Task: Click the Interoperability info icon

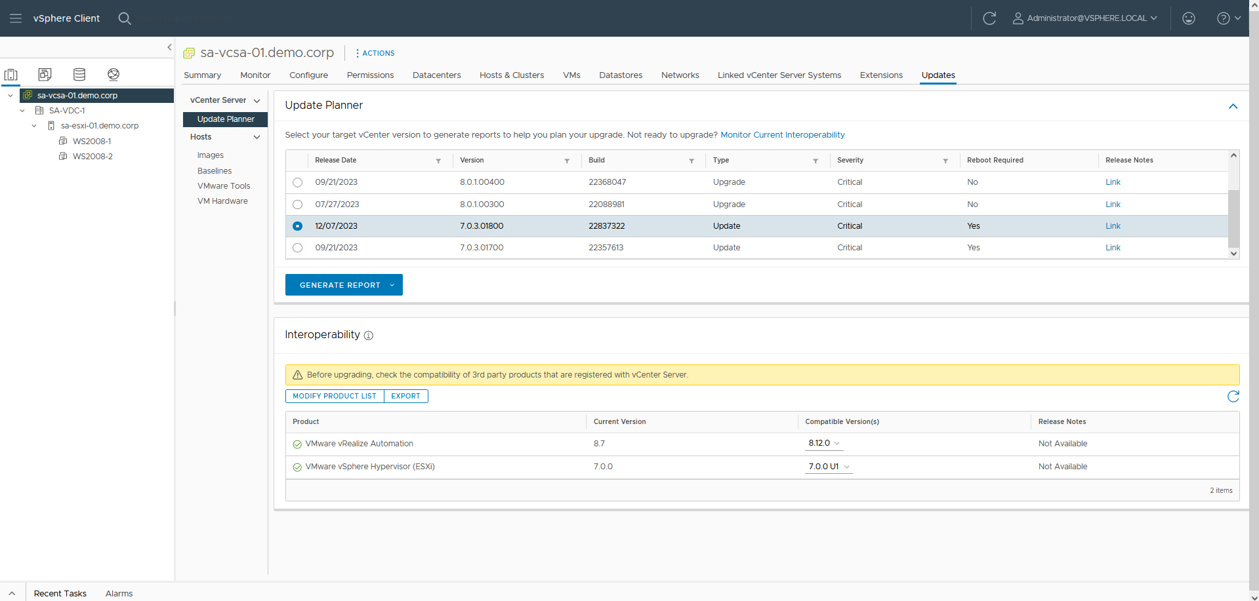Action: coord(369,336)
